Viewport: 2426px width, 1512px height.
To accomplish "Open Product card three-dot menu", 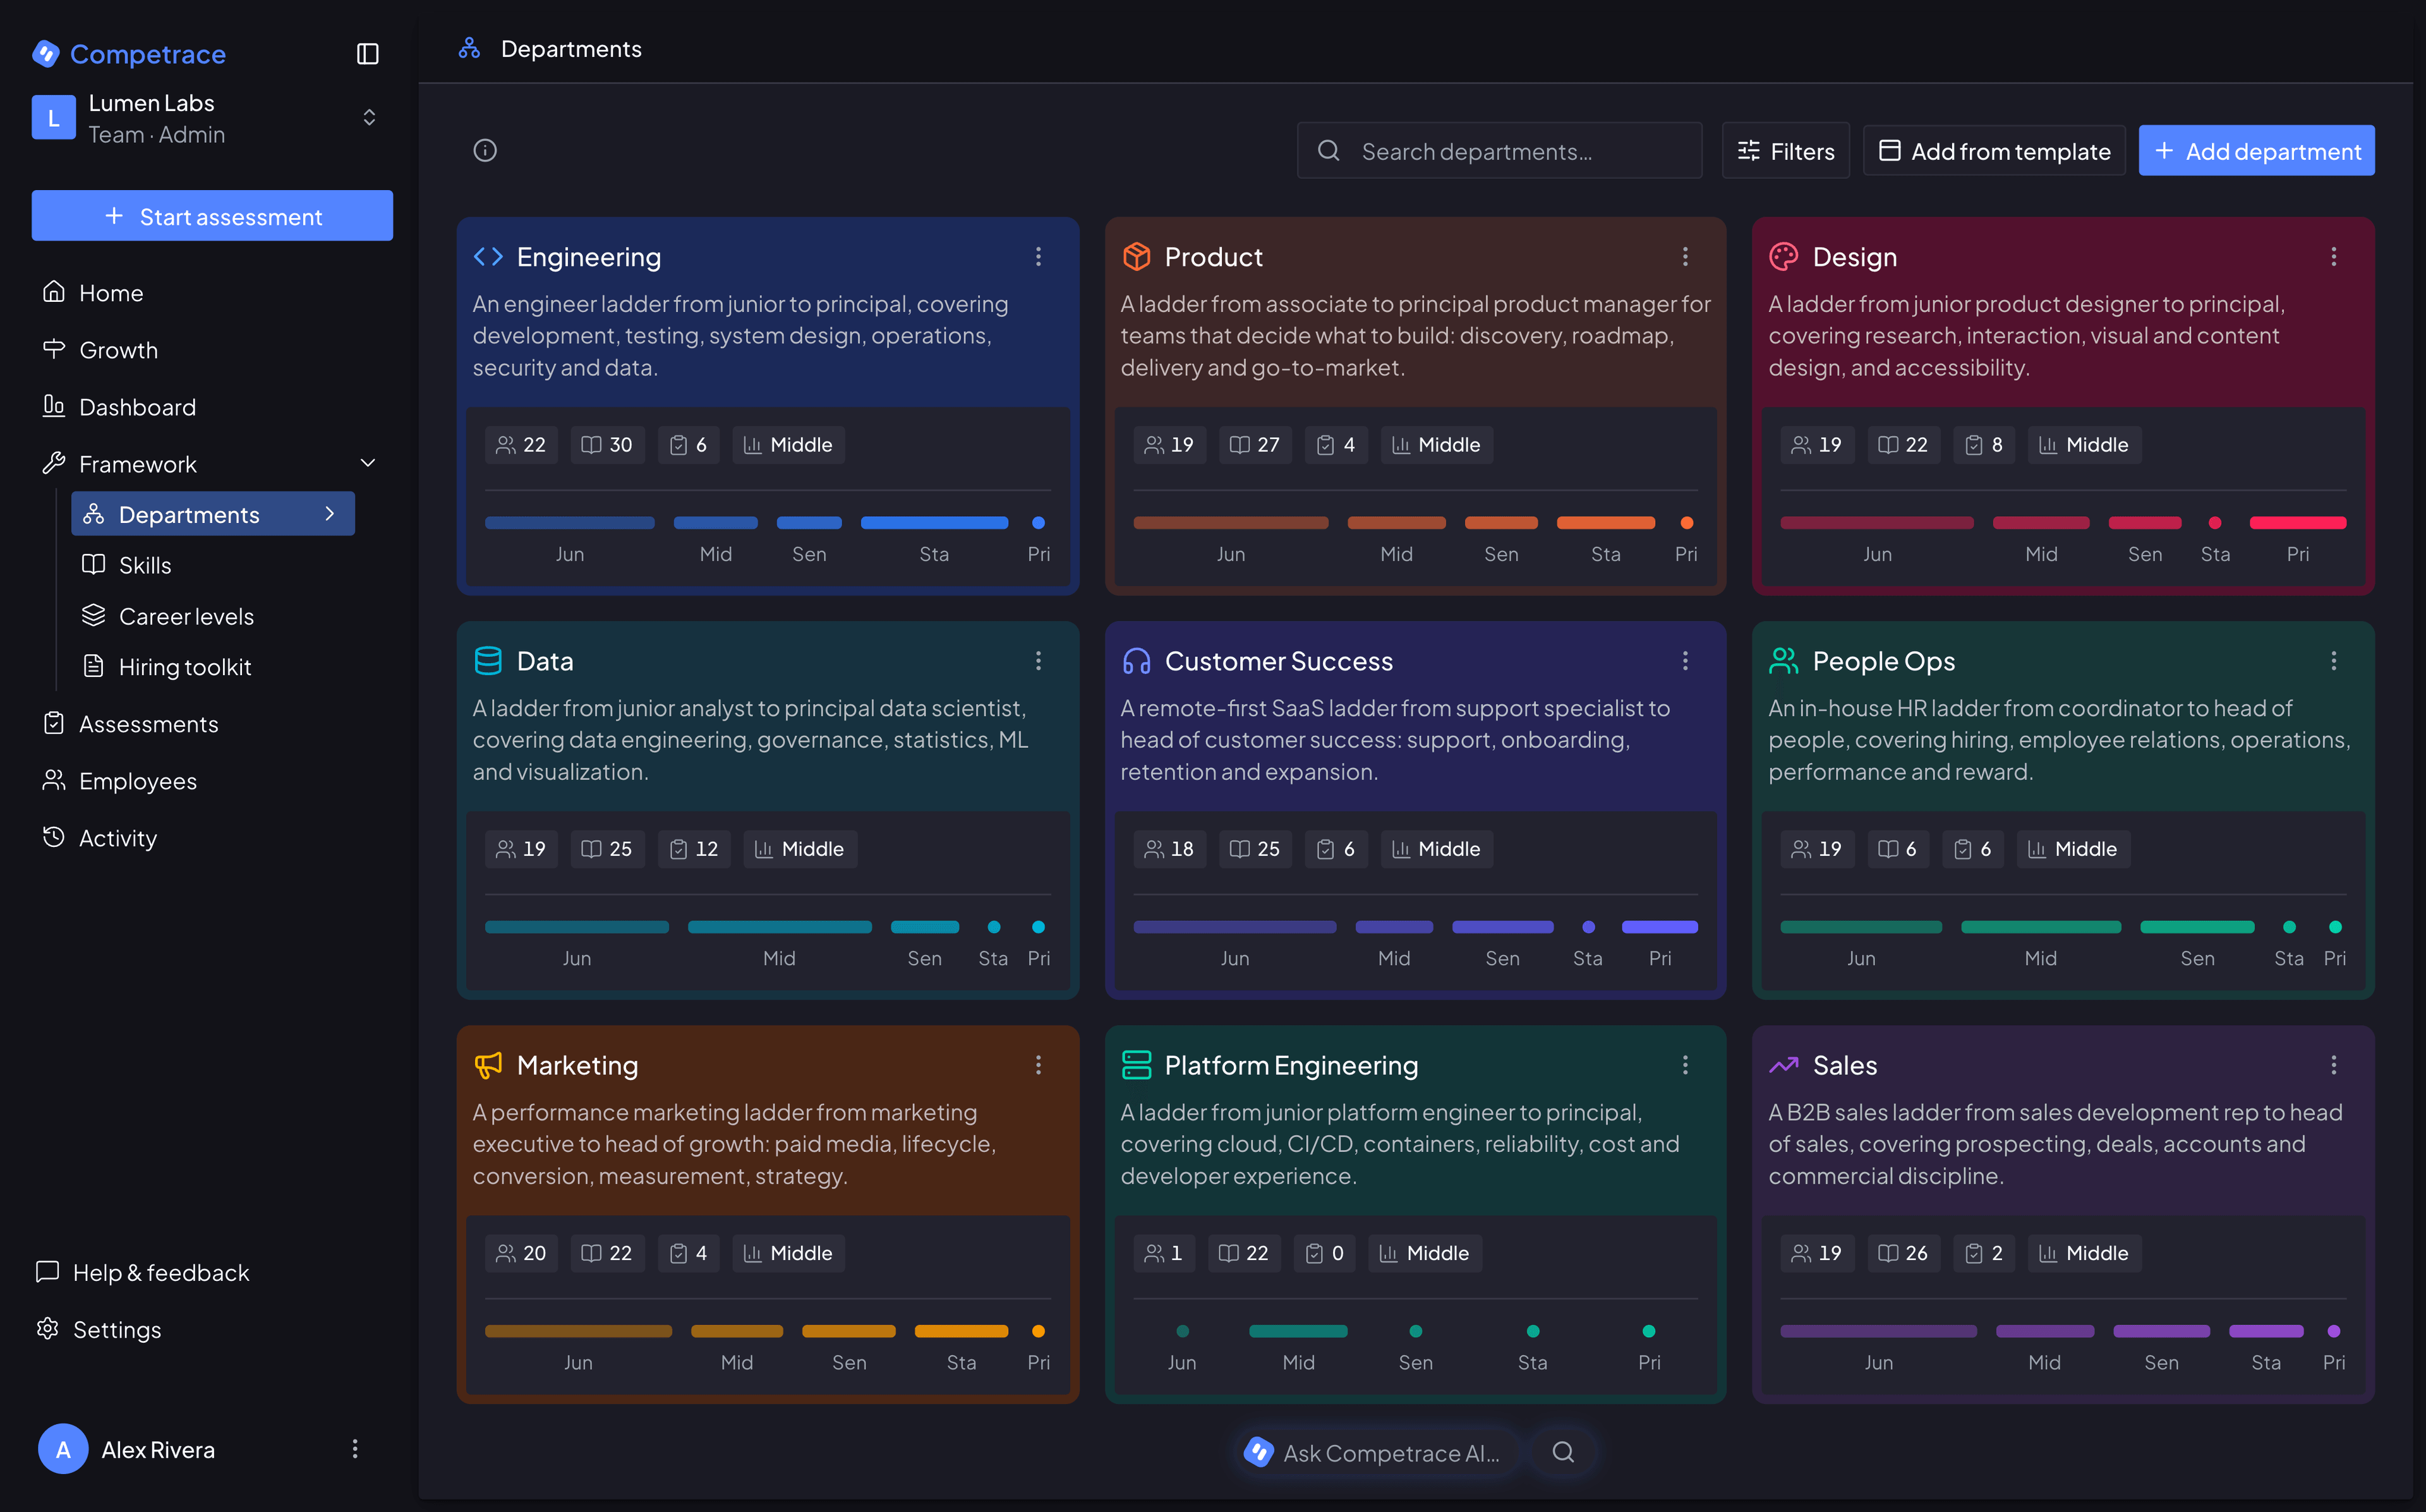I will tap(1685, 257).
